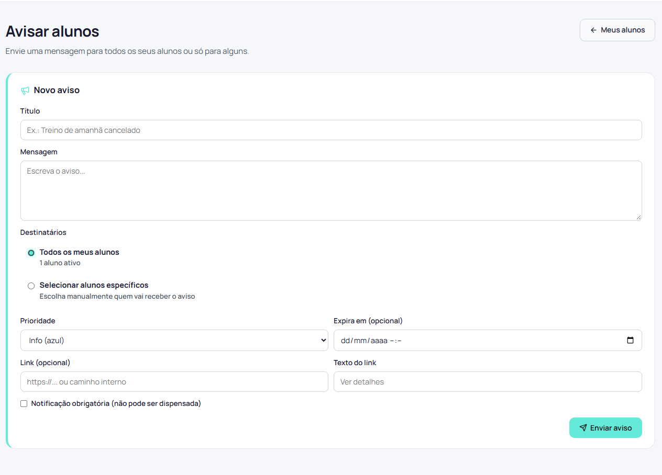Click the 'Link (opcional)' field label

[x=45, y=363]
